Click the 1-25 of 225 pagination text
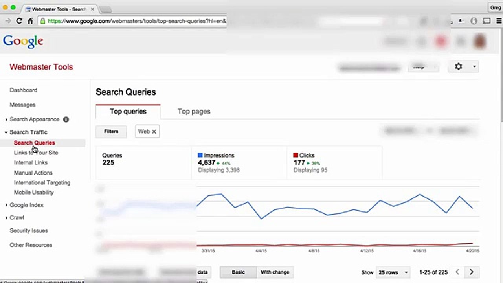This screenshot has height=283, width=503. (x=433, y=272)
